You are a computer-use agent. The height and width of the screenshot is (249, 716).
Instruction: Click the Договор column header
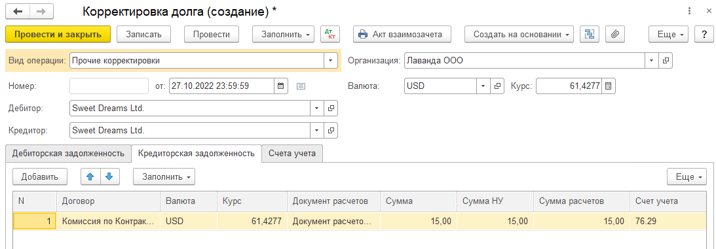coord(108,201)
